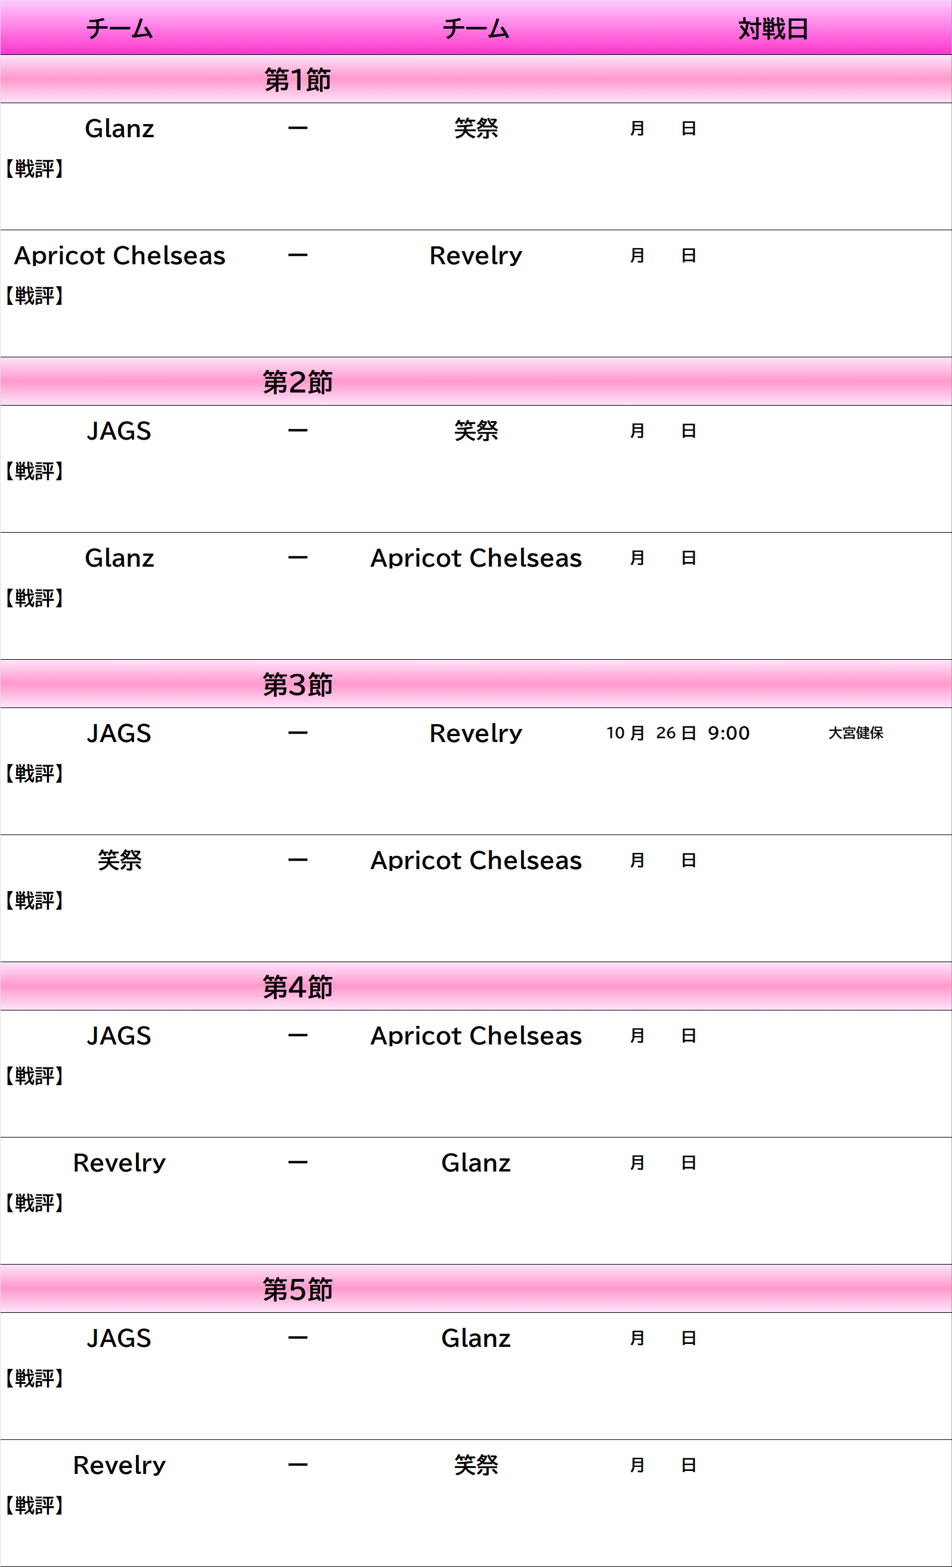Click the 26 日 date value

pos(675,733)
